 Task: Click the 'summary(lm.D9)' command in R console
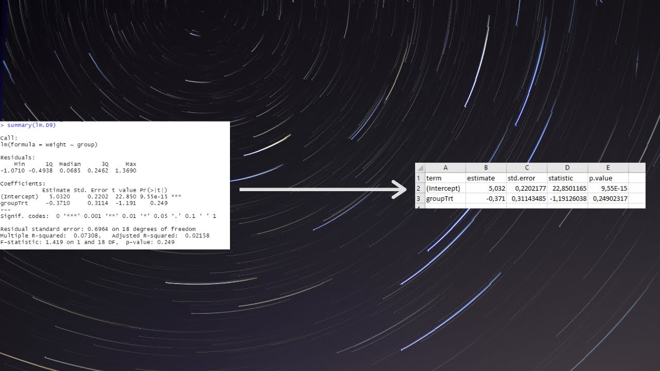(x=31, y=125)
